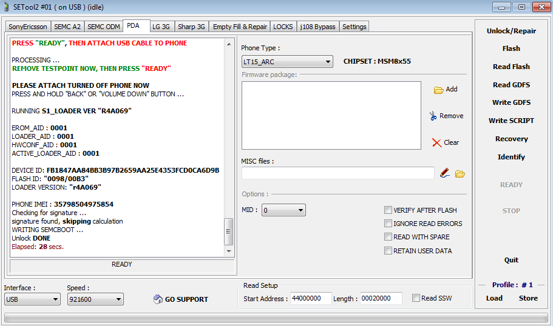Toggle IGNORE READ ERRORS checkbox

[388, 224]
